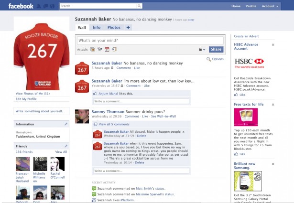This screenshot has height=203, width=294.
Task: Expand the Account dropdown menu
Action: 270,6
